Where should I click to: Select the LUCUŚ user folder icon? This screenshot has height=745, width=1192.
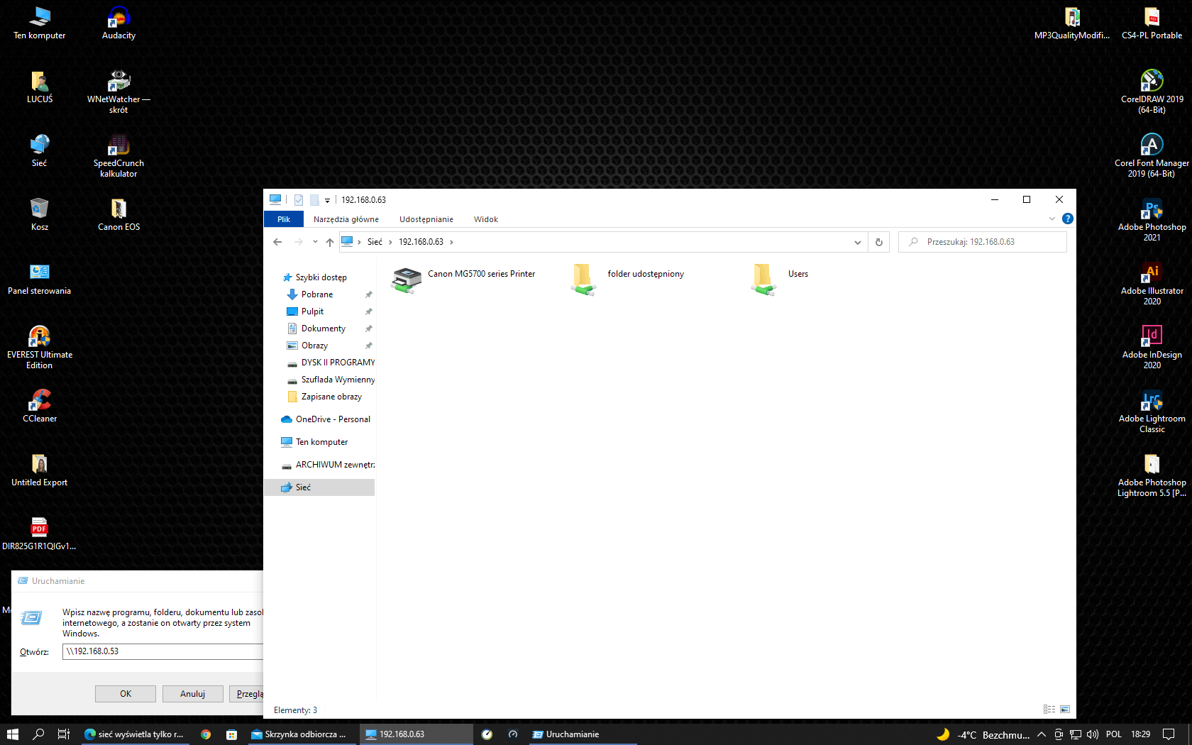[x=40, y=87]
